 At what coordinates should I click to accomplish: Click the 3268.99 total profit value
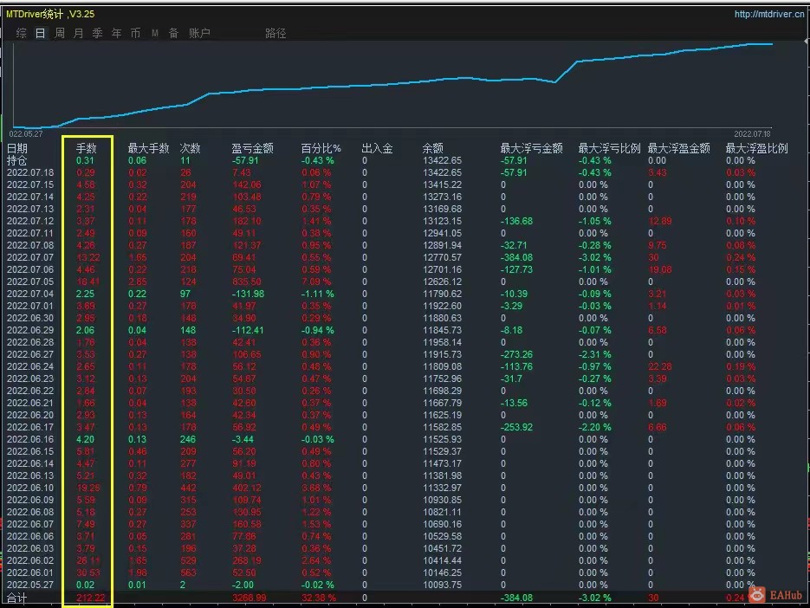(249, 598)
